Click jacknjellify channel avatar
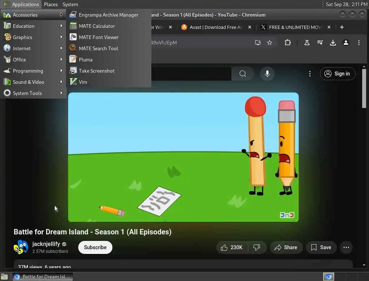This screenshot has width=369, height=281. [x=21, y=247]
